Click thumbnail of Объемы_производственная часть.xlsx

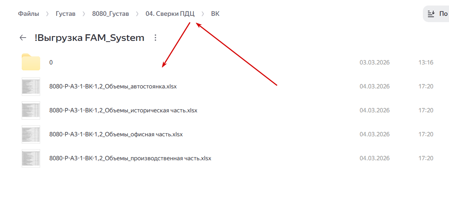[x=31, y=158]
